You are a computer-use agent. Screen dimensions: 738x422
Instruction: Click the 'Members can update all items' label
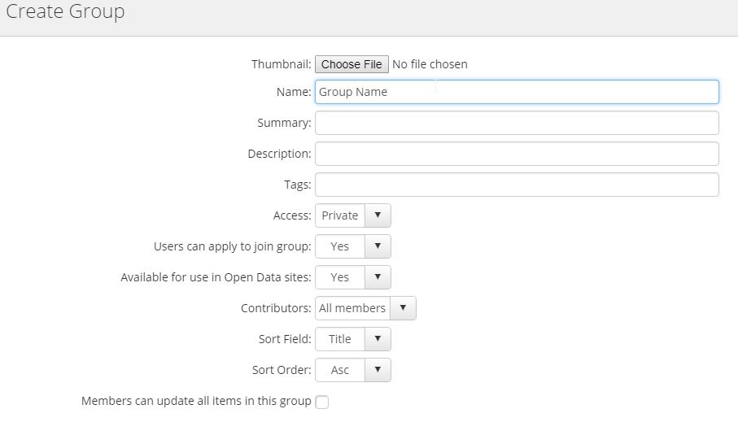tap(196, 401)
